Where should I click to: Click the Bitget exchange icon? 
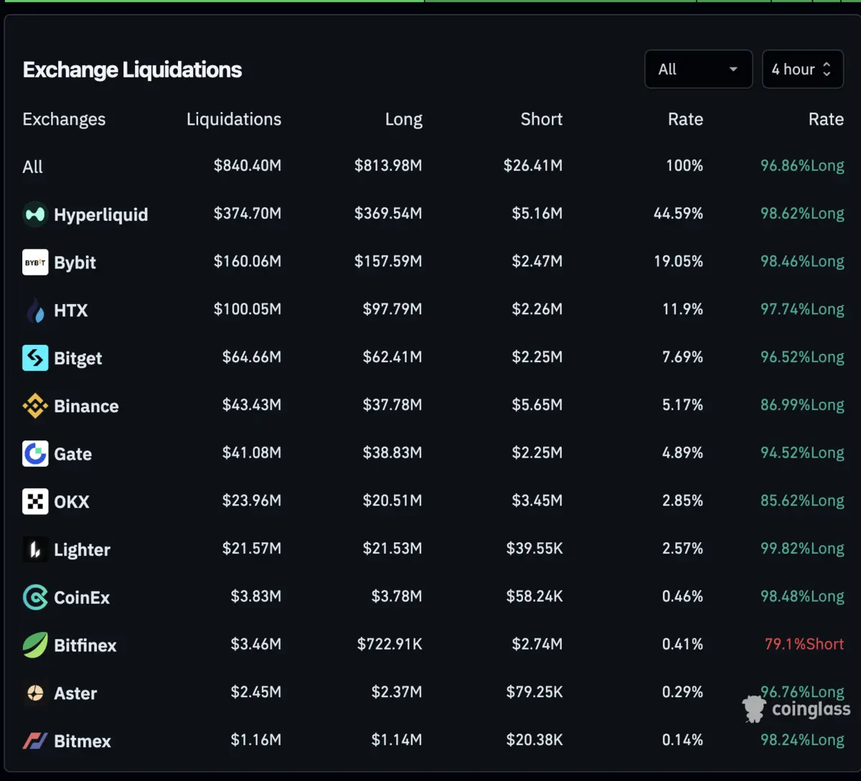tap(35, 358)
